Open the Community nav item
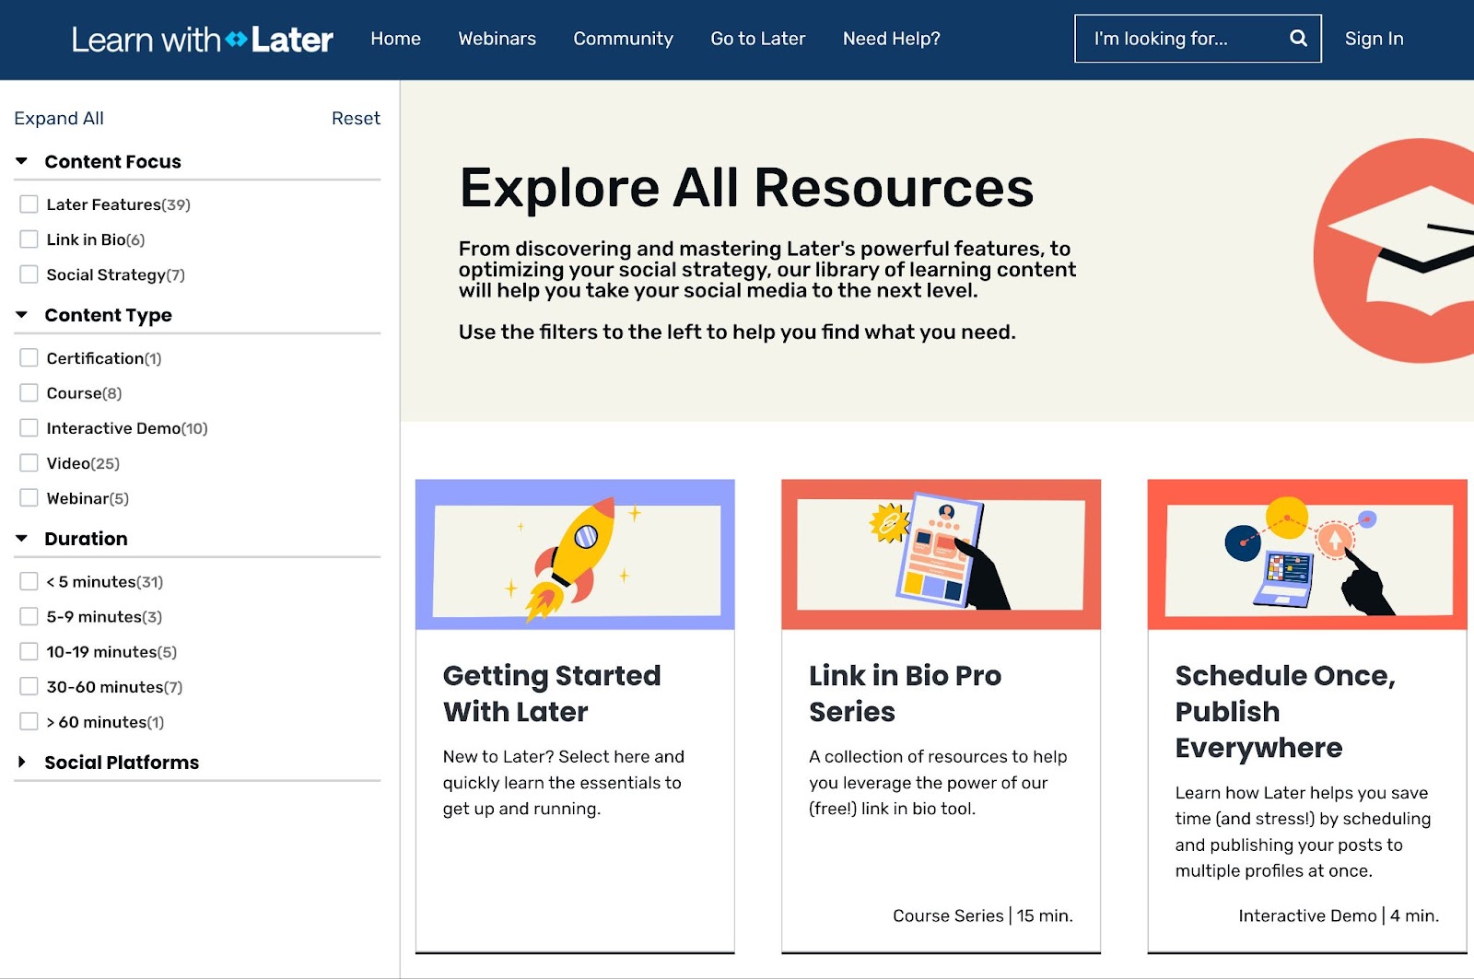 [x=623, y=39]
